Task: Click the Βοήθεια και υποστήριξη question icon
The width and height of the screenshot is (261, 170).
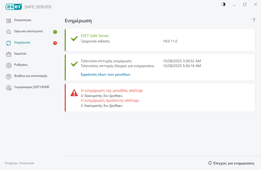Action: point(9,76)
